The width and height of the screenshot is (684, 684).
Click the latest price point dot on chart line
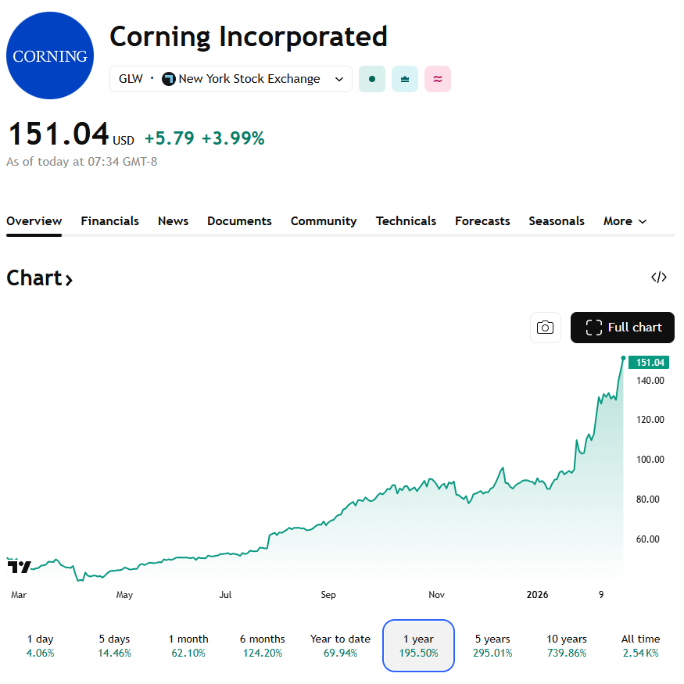[x=623, y=358]
